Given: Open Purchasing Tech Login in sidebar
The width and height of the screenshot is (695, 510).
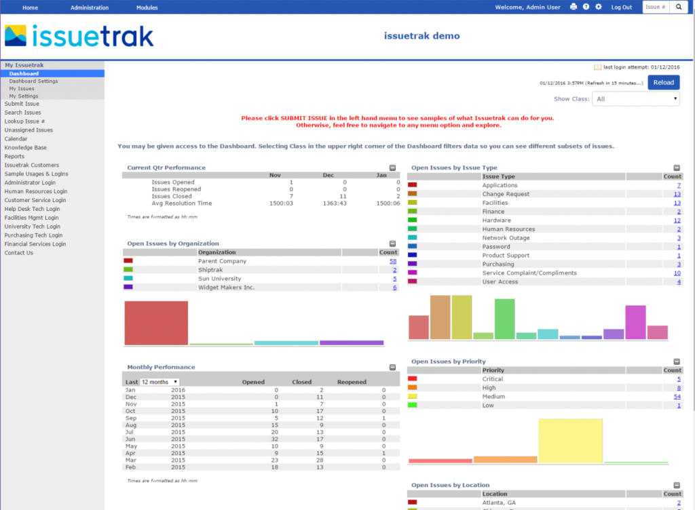Looking at the screenshot, I should click(33, 235).
